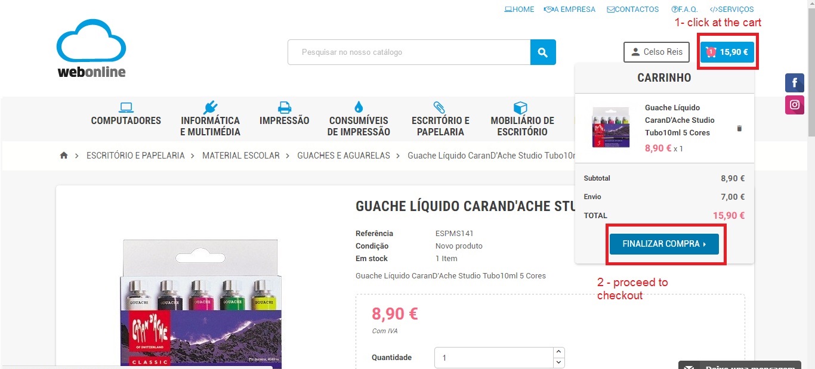Screen dimensions: 815x369
Task: Open the HOME link in top bar
Action: (519, 10)
